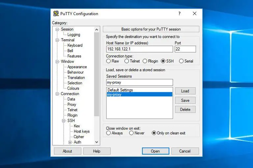Open the Proxy settings category
Image resolution: width=253 pixels, height=168 pixels.
tap(71, 104)
